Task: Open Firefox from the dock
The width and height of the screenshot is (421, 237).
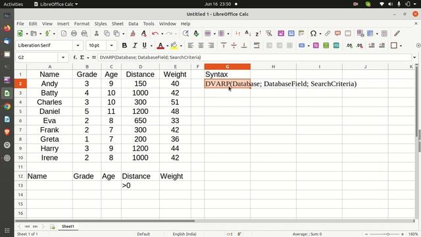Action: tap(7, 28)
